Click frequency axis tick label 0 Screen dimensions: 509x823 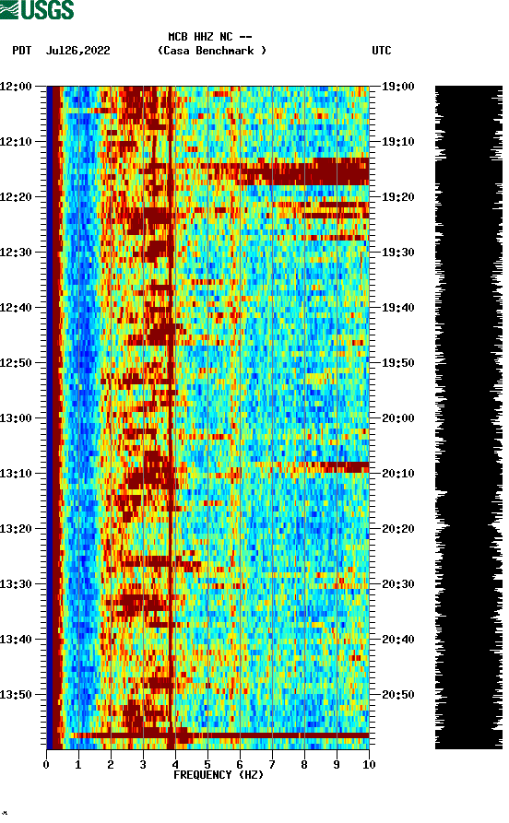(x=46, y=765)
